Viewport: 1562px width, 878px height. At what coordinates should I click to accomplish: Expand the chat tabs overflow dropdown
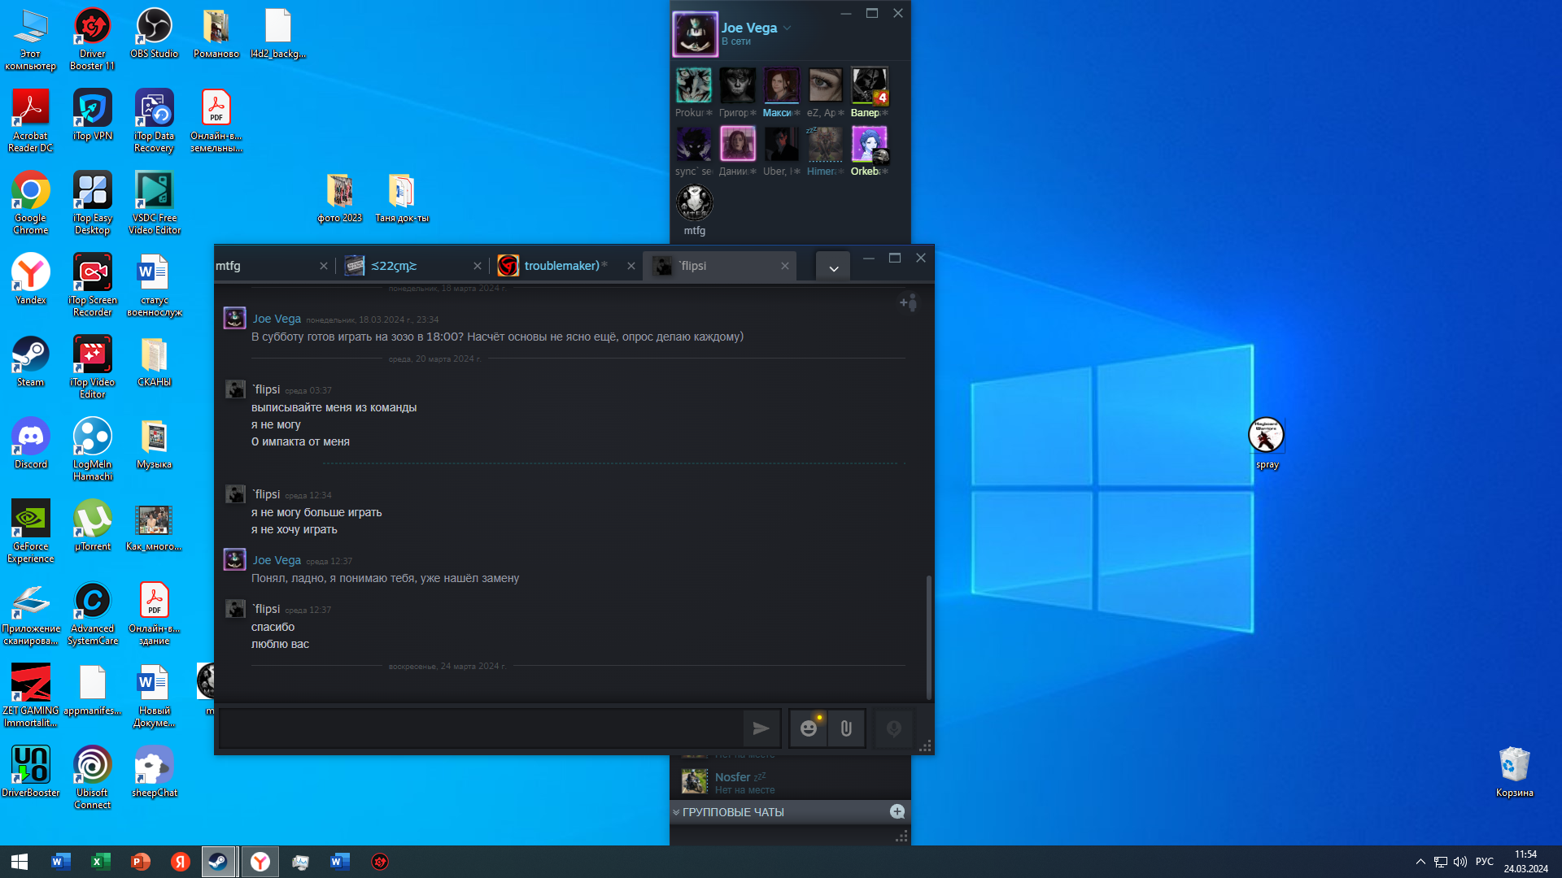click(x=834, y=267)
